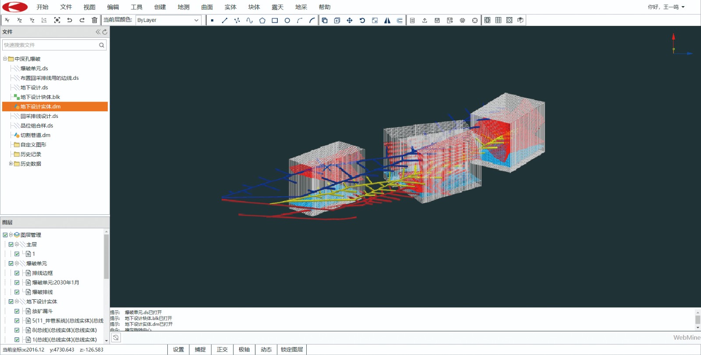Click the floppy-disk save icon
Screen dimensions: 701x355
[x=437, y=20]
